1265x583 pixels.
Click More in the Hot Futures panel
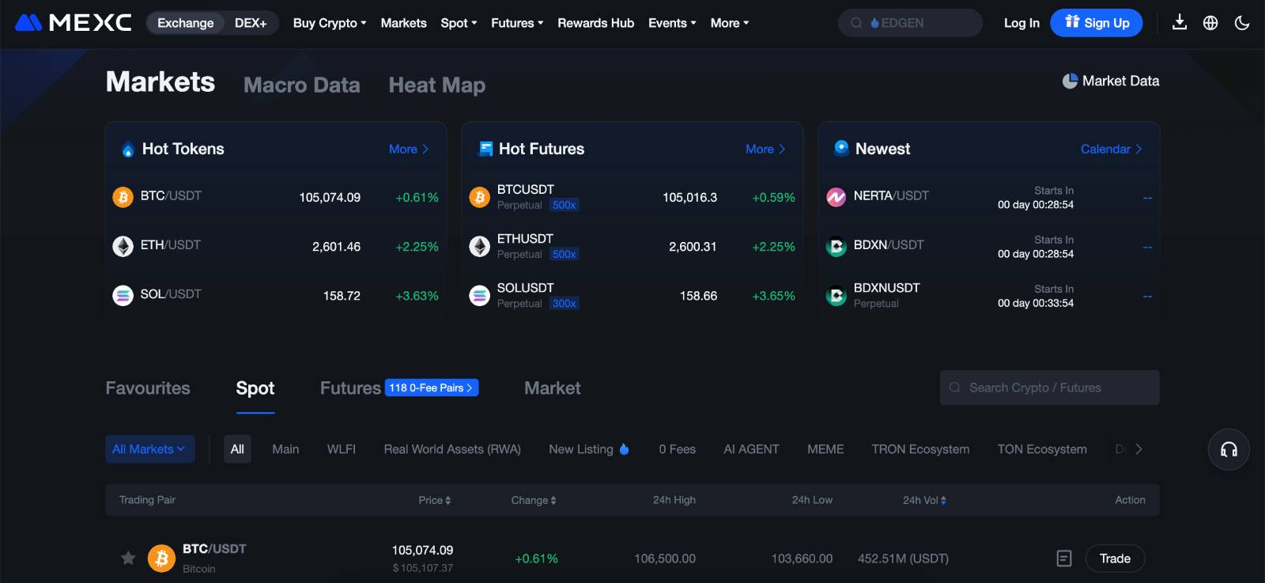765,149
